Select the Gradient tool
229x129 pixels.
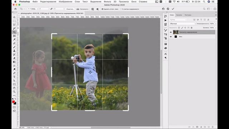pyautogui.click(x=14, y=62)
